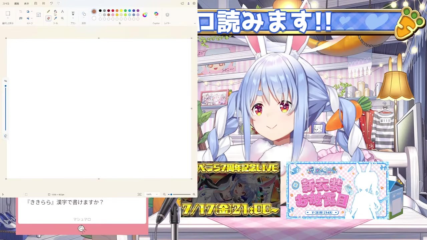Screen dimensions: 427x240
Task: Select the Color 2 white secondary circle
Action: click(x=94, y=18)
